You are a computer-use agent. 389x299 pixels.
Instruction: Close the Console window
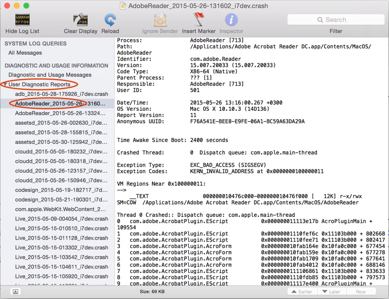click(7, 5)
